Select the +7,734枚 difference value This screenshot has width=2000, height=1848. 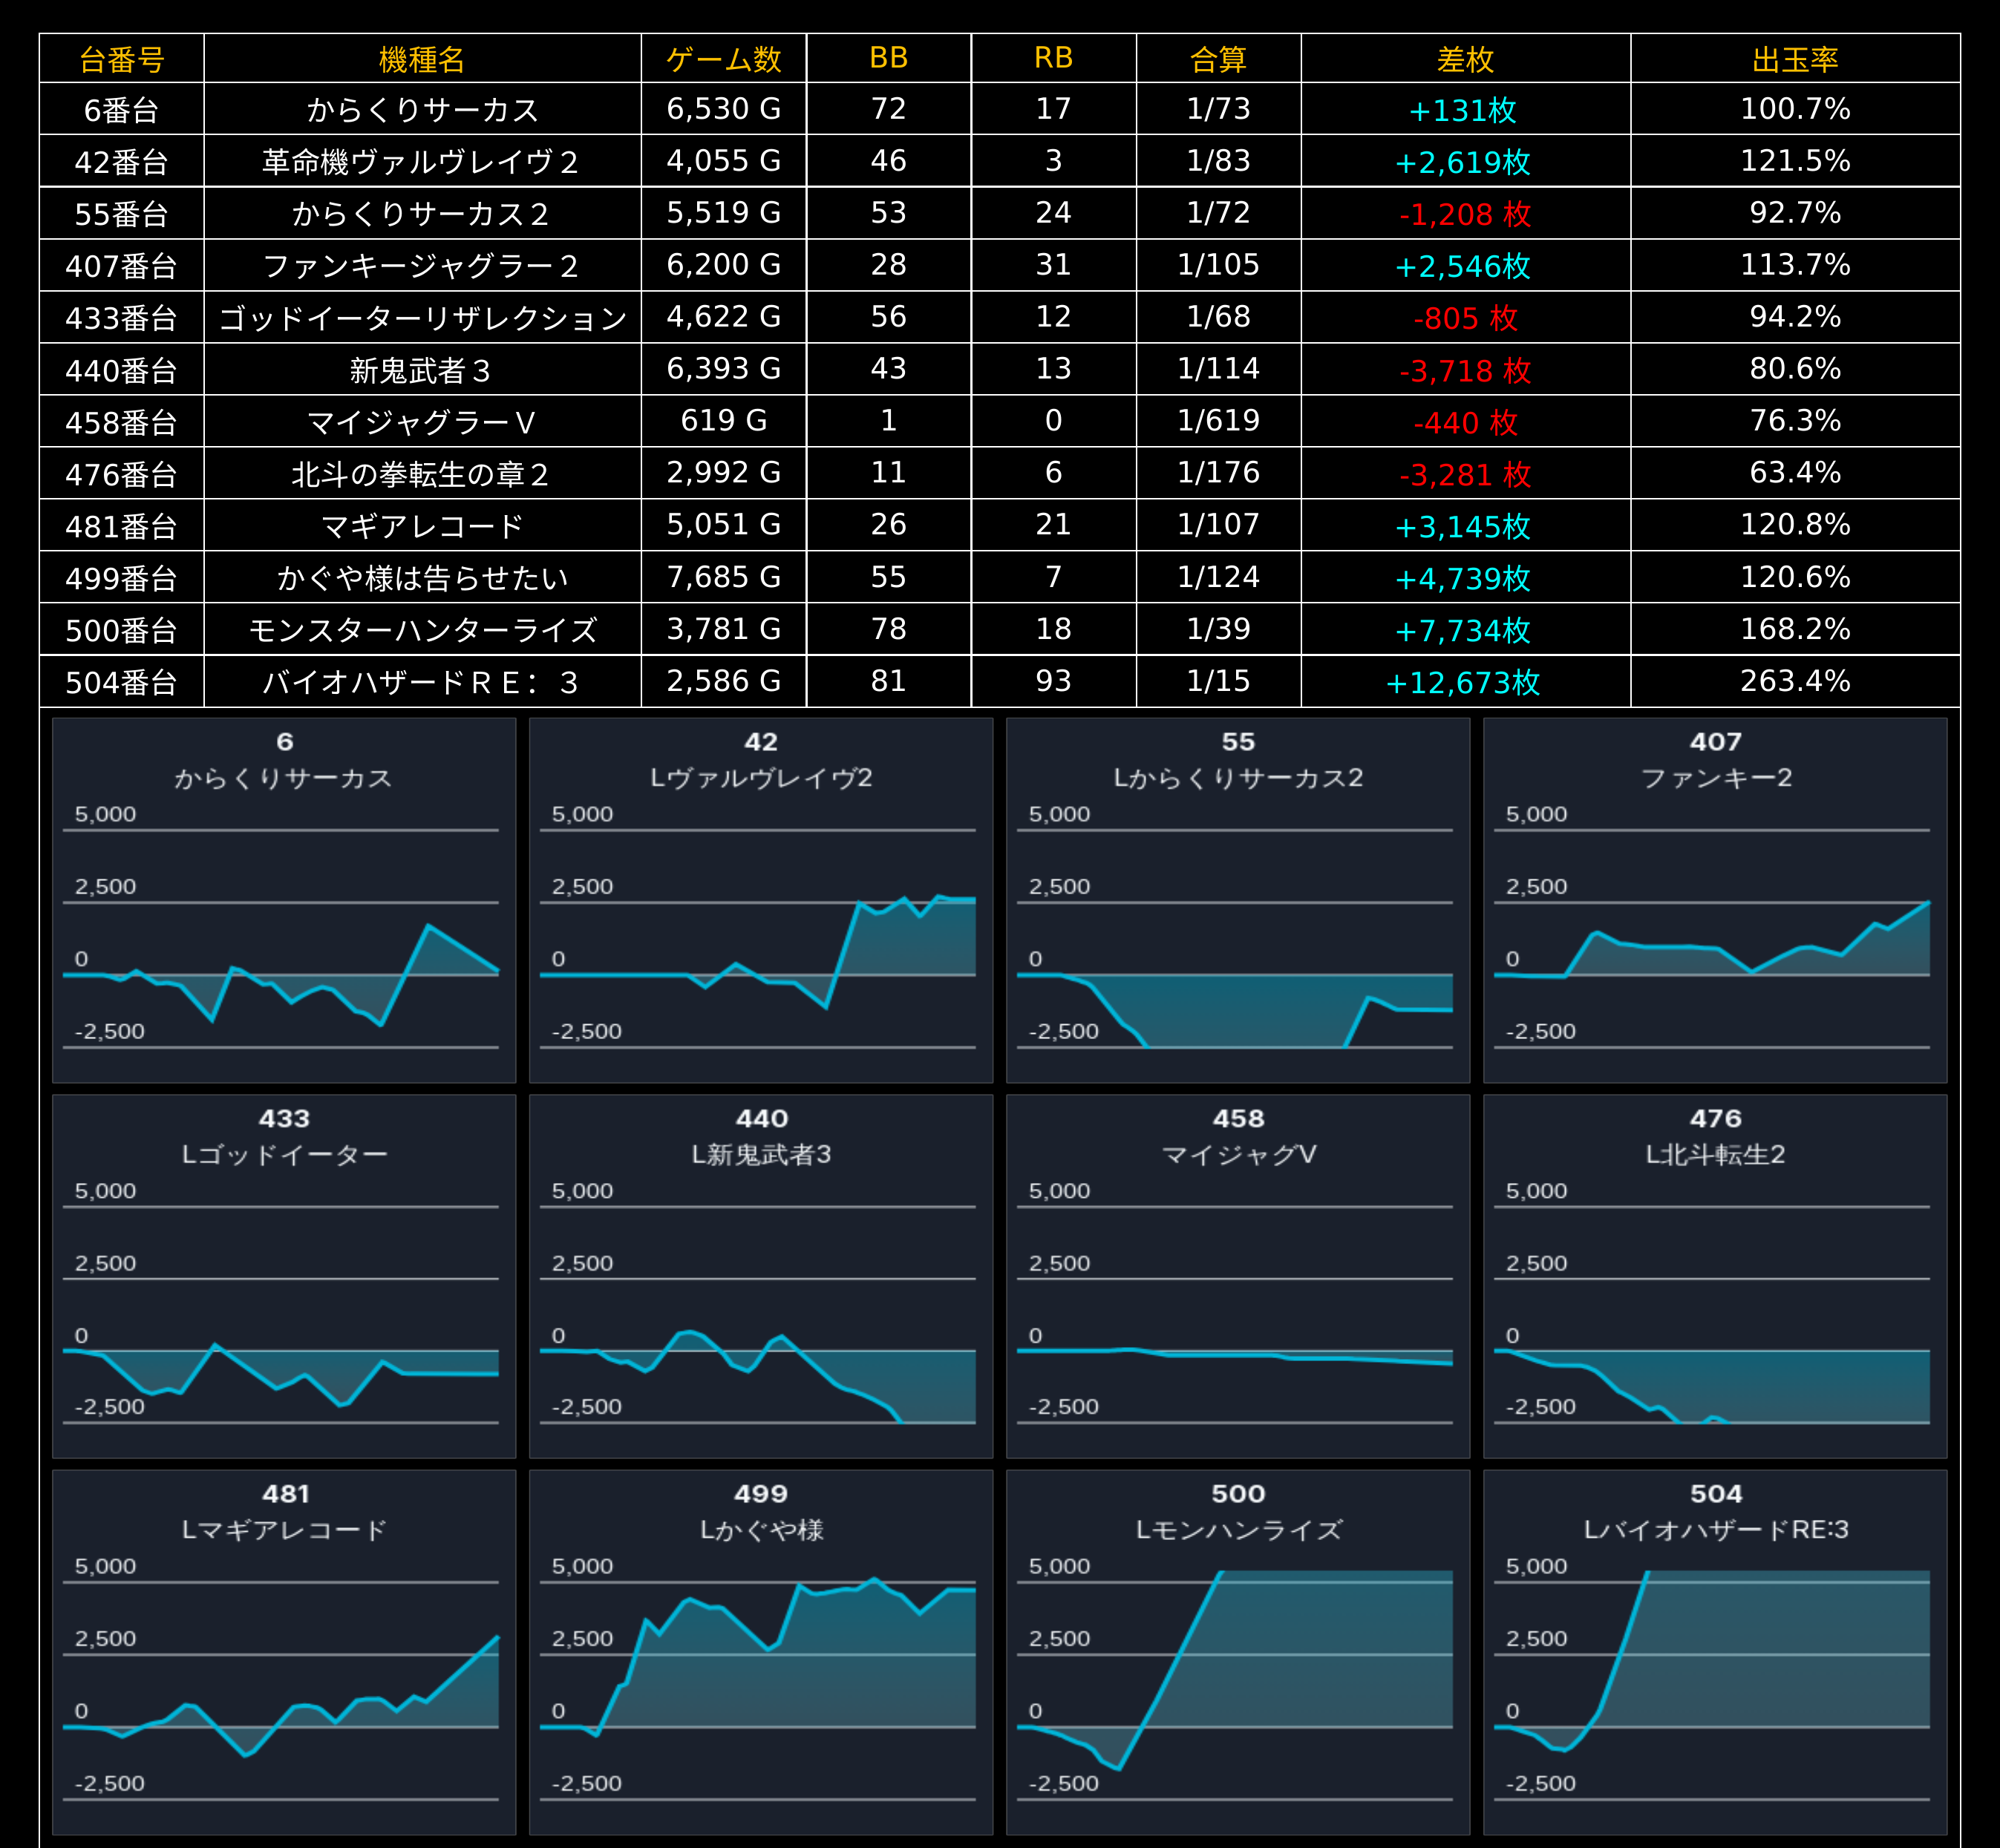pyautogui.click(x=1463, y=629)
